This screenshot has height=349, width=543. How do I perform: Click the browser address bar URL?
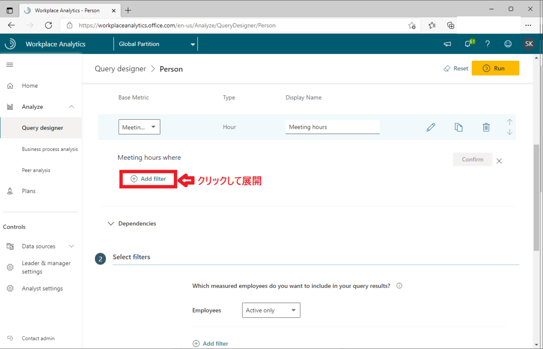[177, 25]
